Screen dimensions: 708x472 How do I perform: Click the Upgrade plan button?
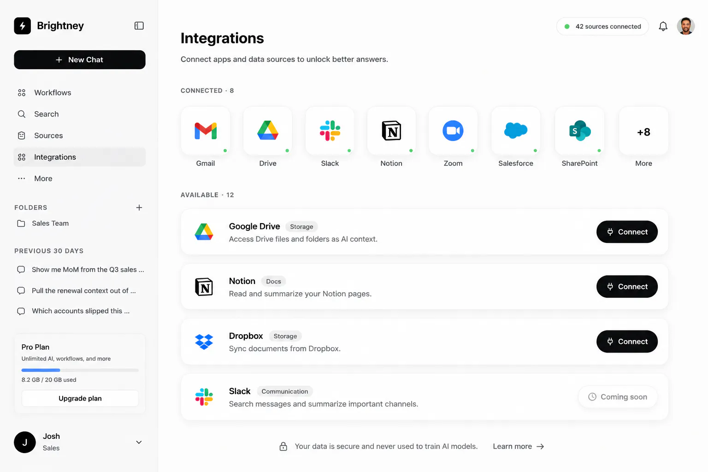(x=80, y=398)
